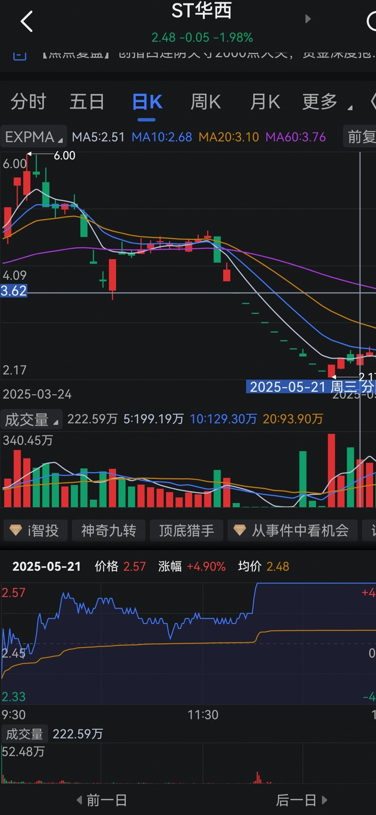Screen dimensions: 376x815
Task: Tap the tallest red volume bar
Action: click(331, 470)
